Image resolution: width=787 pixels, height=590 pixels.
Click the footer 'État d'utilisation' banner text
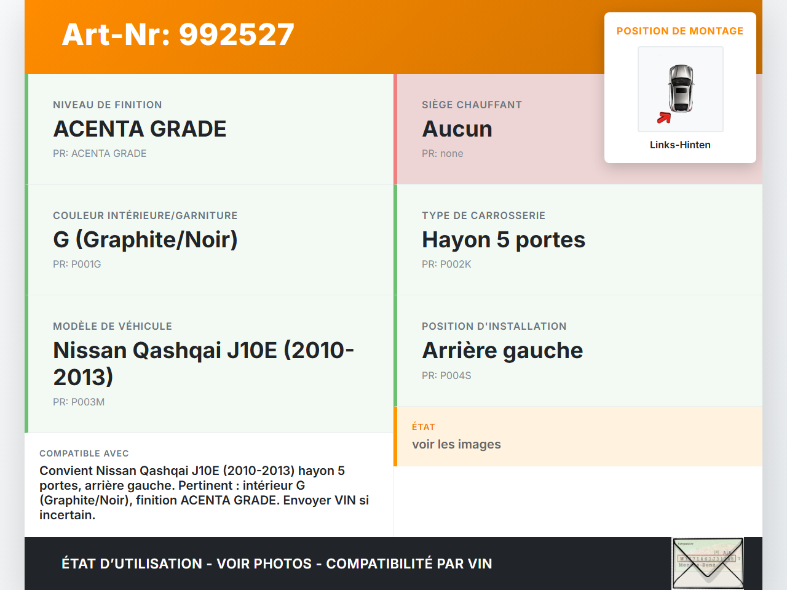(x=277, y=564)
